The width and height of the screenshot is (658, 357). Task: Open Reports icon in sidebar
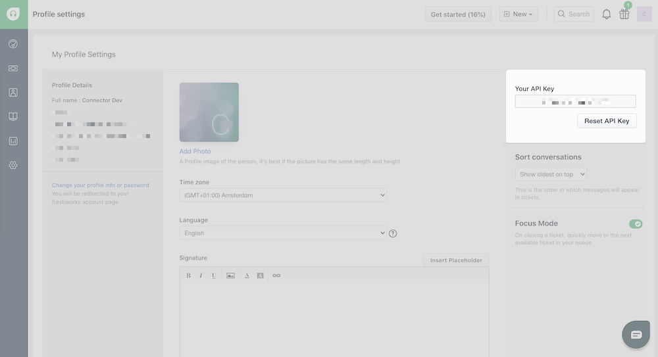pyautogui.click(x=13, y=141)
